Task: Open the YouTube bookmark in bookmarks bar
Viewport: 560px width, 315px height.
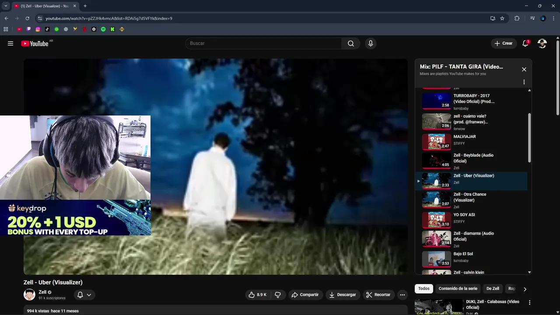Action: click(19, 29)
